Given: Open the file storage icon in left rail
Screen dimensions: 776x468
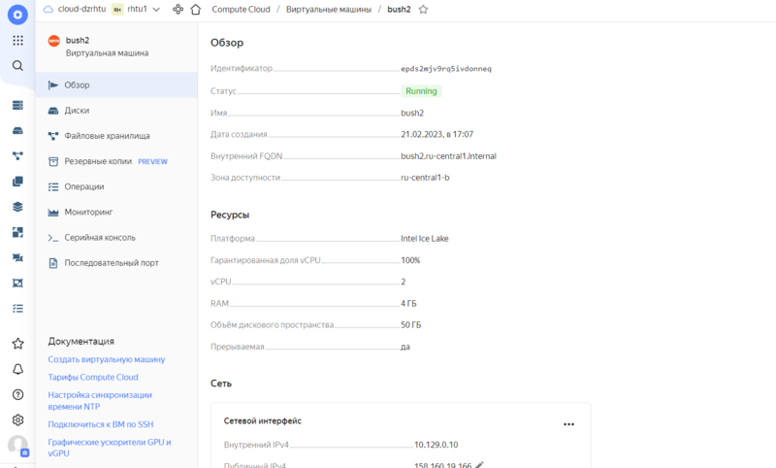Looking at the screenshot, I should tap(17, 156).
